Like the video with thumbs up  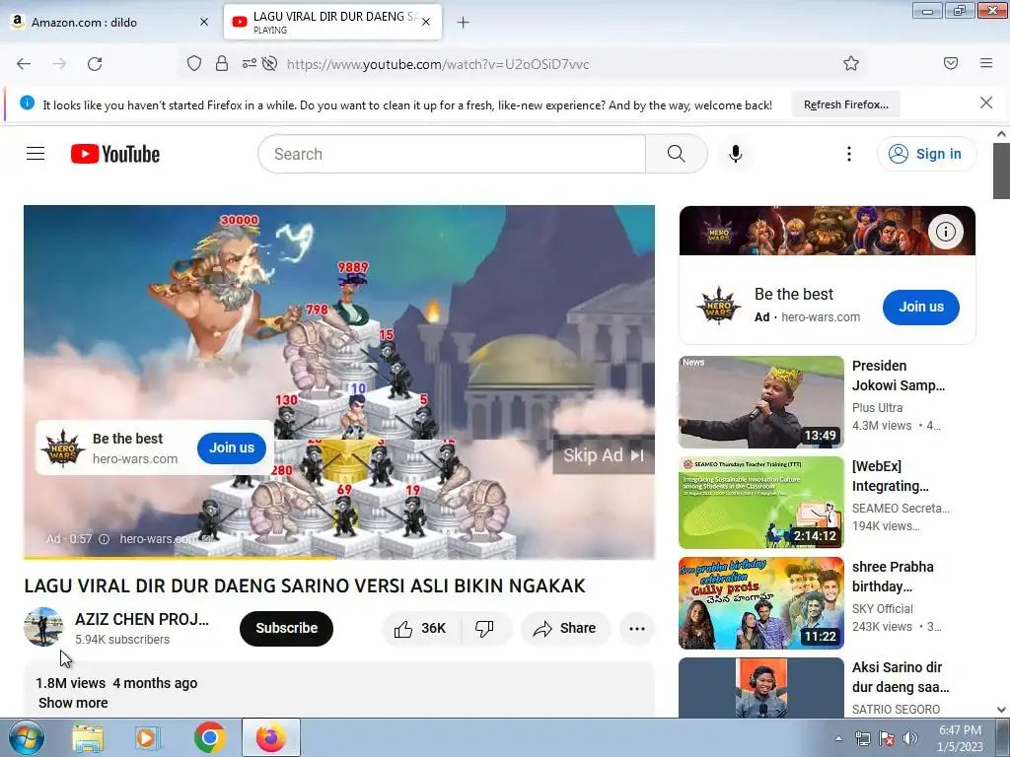point(420,629)
